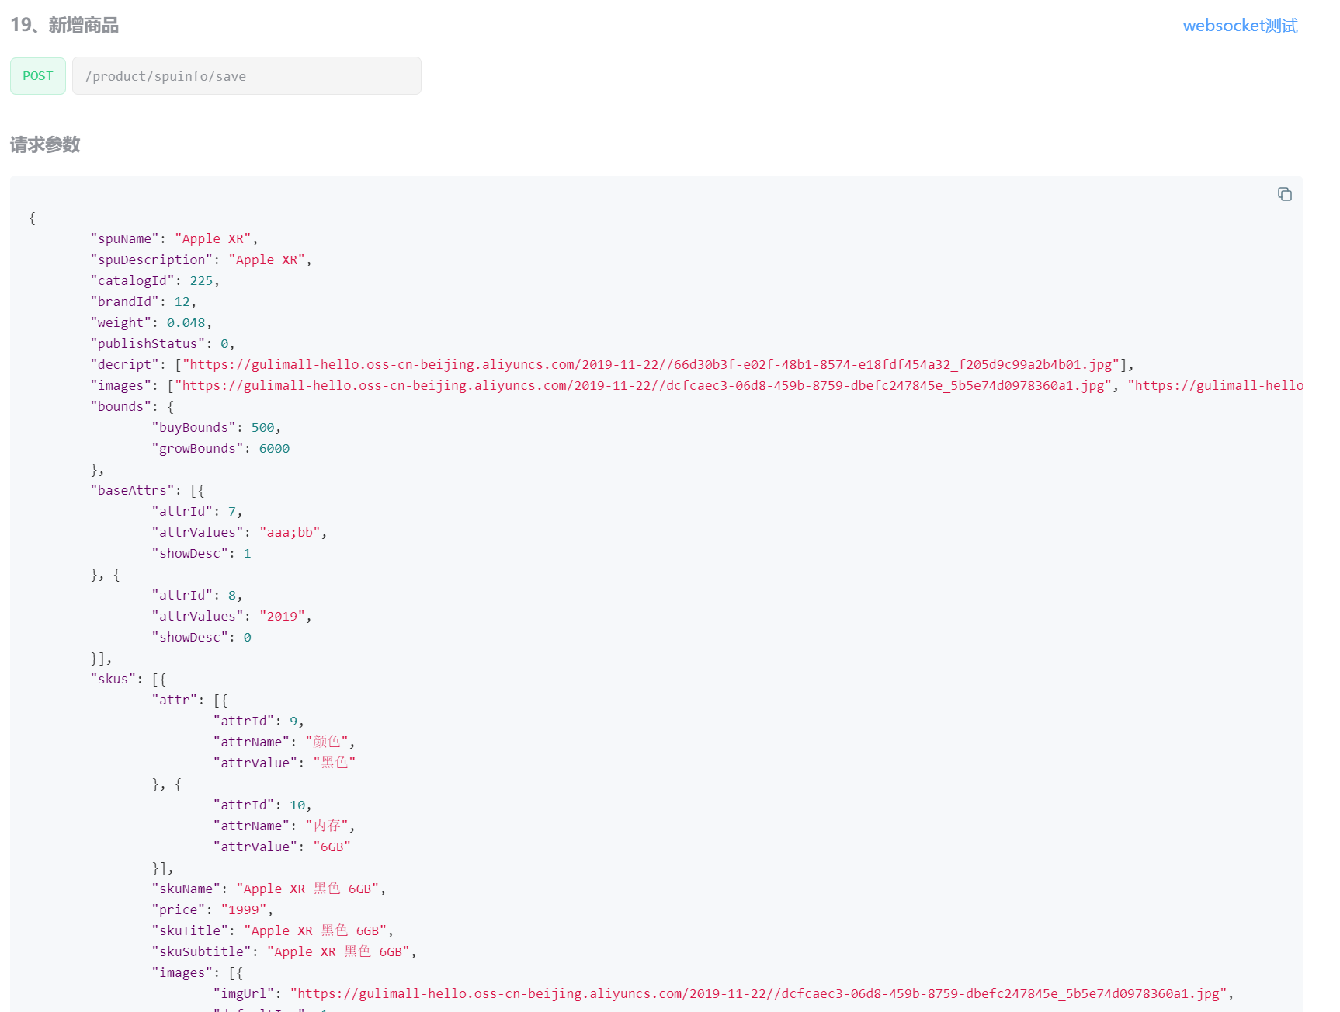Click the "attrName": "颜色" line
Viewport: 1340px width, 1012px height.
[x=284, y=742]
